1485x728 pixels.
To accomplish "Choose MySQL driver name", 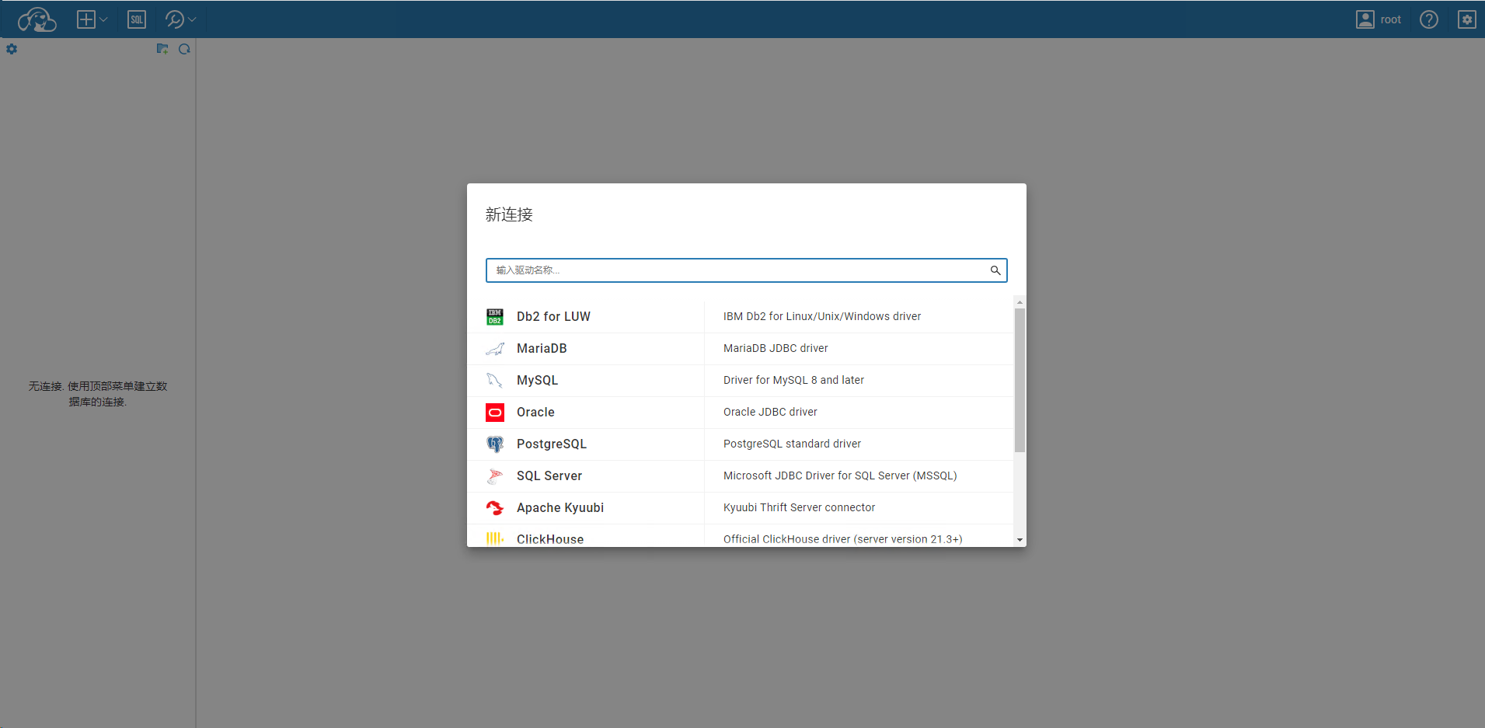I will pos(537,380).
